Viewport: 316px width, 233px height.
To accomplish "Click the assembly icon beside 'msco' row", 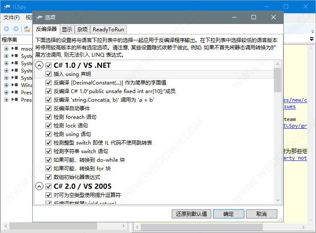I will pos(15,48).
